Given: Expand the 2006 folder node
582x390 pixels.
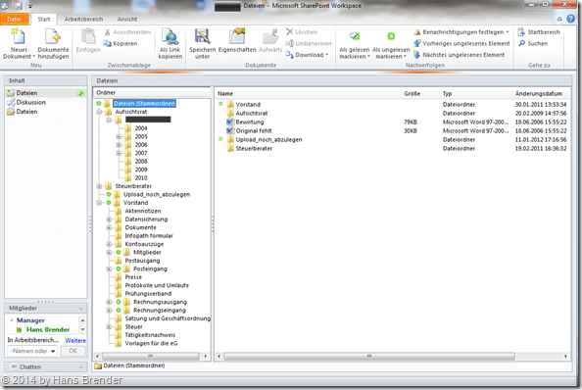Looking at the screenshot, I should 119,145.
